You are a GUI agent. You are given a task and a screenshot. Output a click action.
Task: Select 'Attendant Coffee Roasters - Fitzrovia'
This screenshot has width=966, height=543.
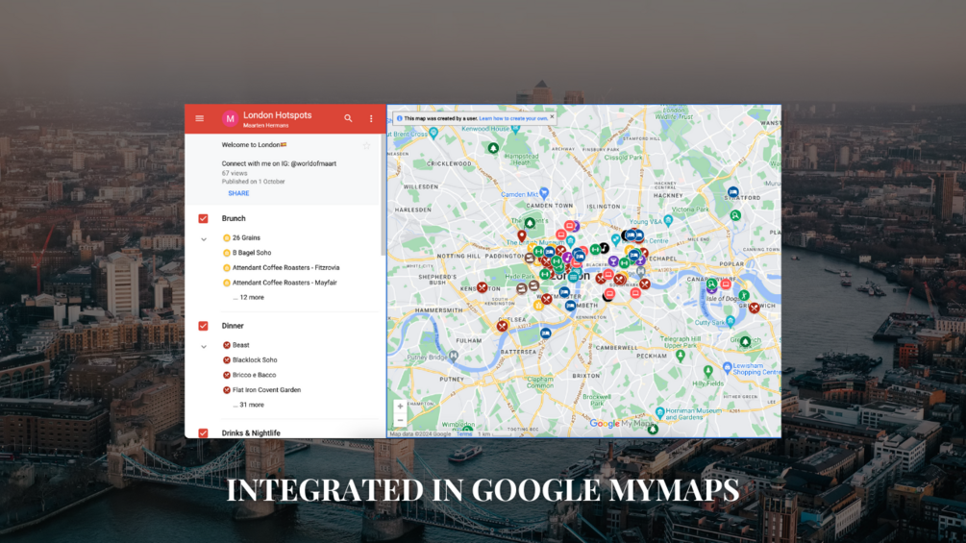pyautogui.click(x=285, y=268)
